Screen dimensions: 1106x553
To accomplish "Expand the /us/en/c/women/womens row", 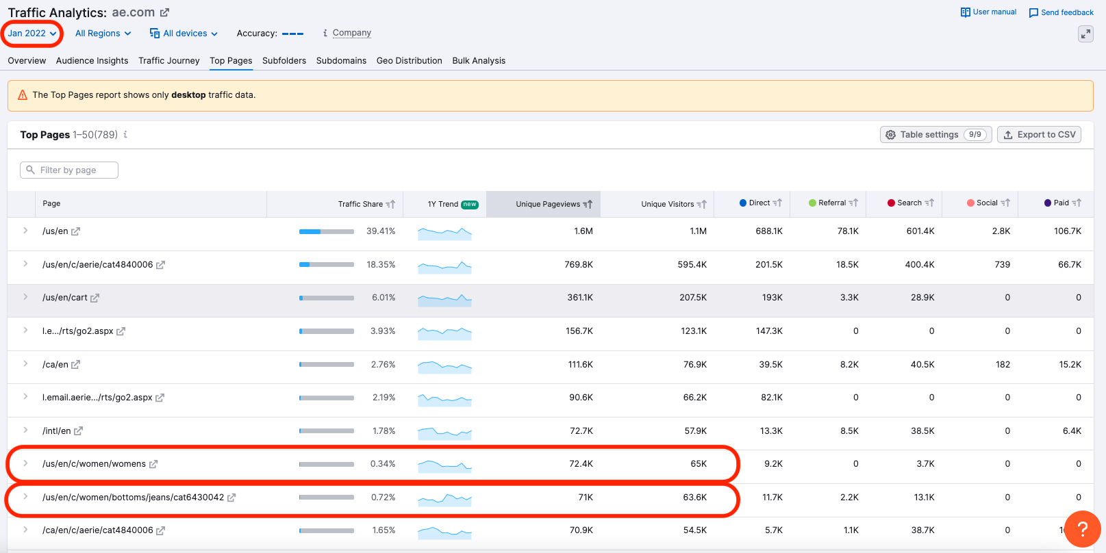I will [x=25, y=463].
